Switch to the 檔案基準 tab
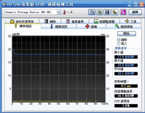Screen dimensions: 145x113 pyautogui.click(x=75, y=21)
